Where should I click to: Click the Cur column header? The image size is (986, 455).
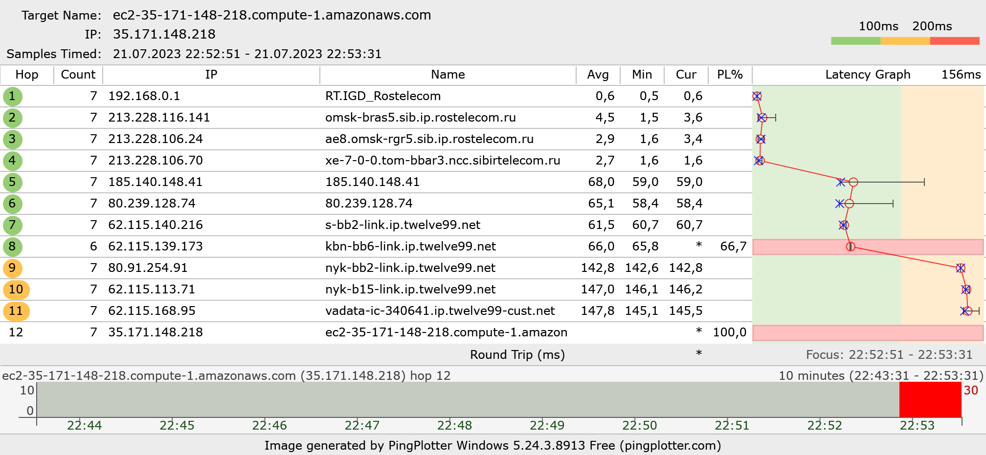686,75
